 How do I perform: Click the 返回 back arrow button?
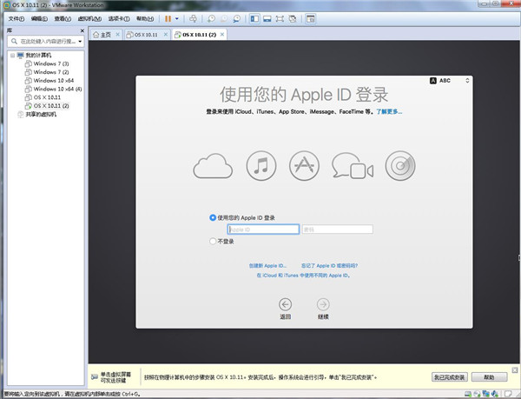[285, 304]
